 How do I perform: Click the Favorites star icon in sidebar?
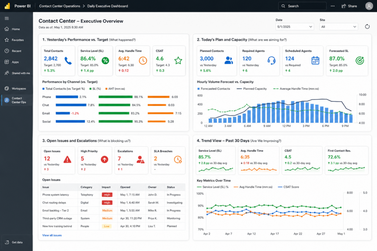click(x=7, y=40)
